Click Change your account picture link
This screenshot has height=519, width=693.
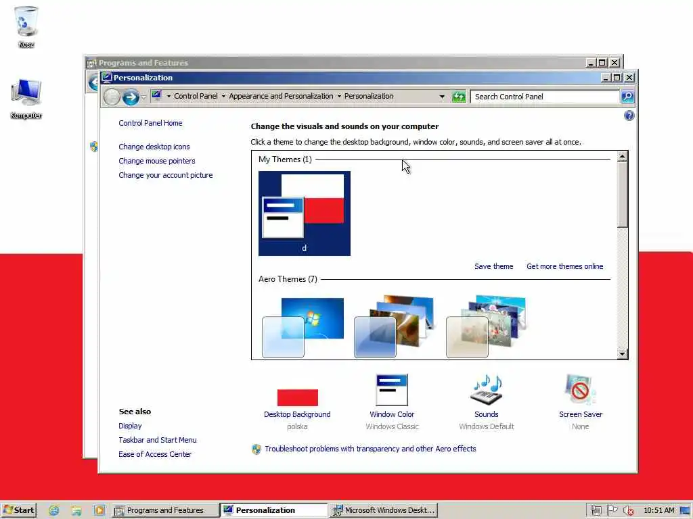165,175
